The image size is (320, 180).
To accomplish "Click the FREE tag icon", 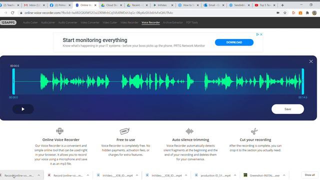I will click(x=124, y=131).
